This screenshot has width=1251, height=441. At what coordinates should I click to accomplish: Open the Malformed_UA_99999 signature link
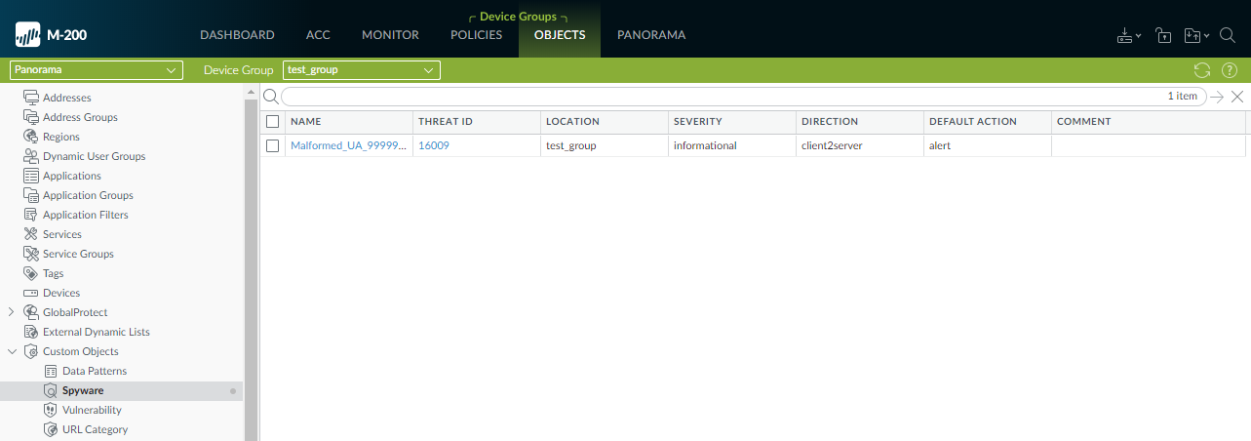tap(349, 145)
